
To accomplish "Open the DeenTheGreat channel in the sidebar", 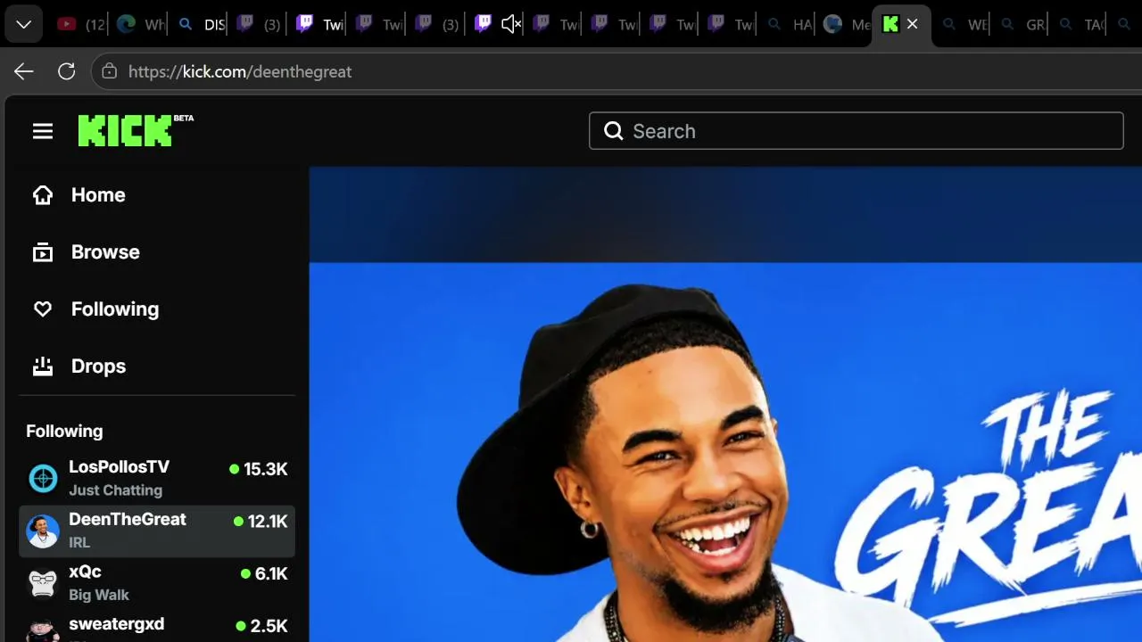I will [157, 531].
